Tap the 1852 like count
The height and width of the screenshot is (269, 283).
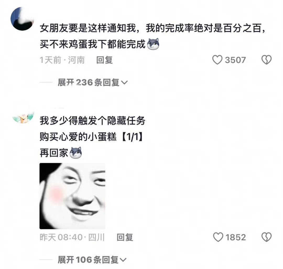pyautogui.click(x=236, y=237)
